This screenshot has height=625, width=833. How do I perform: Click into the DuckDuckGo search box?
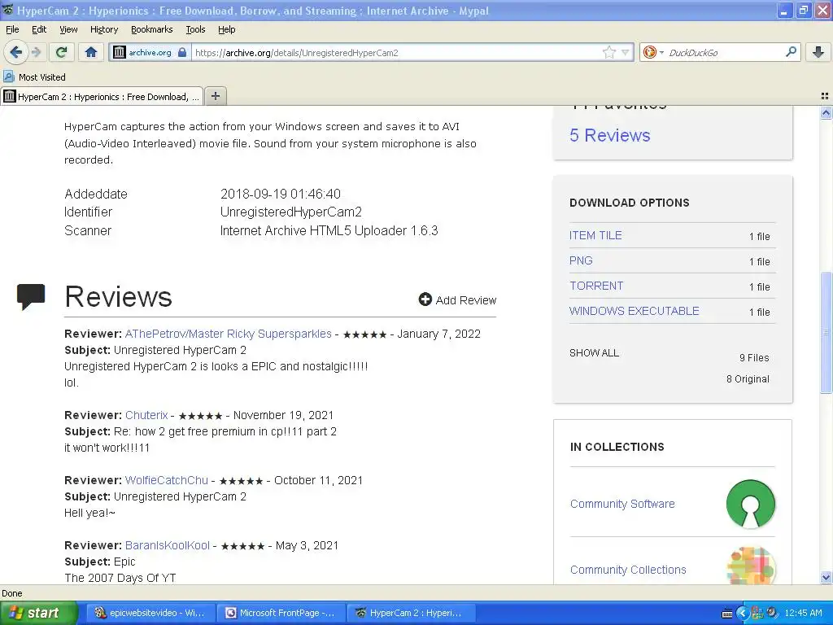(x=723, y=52)
